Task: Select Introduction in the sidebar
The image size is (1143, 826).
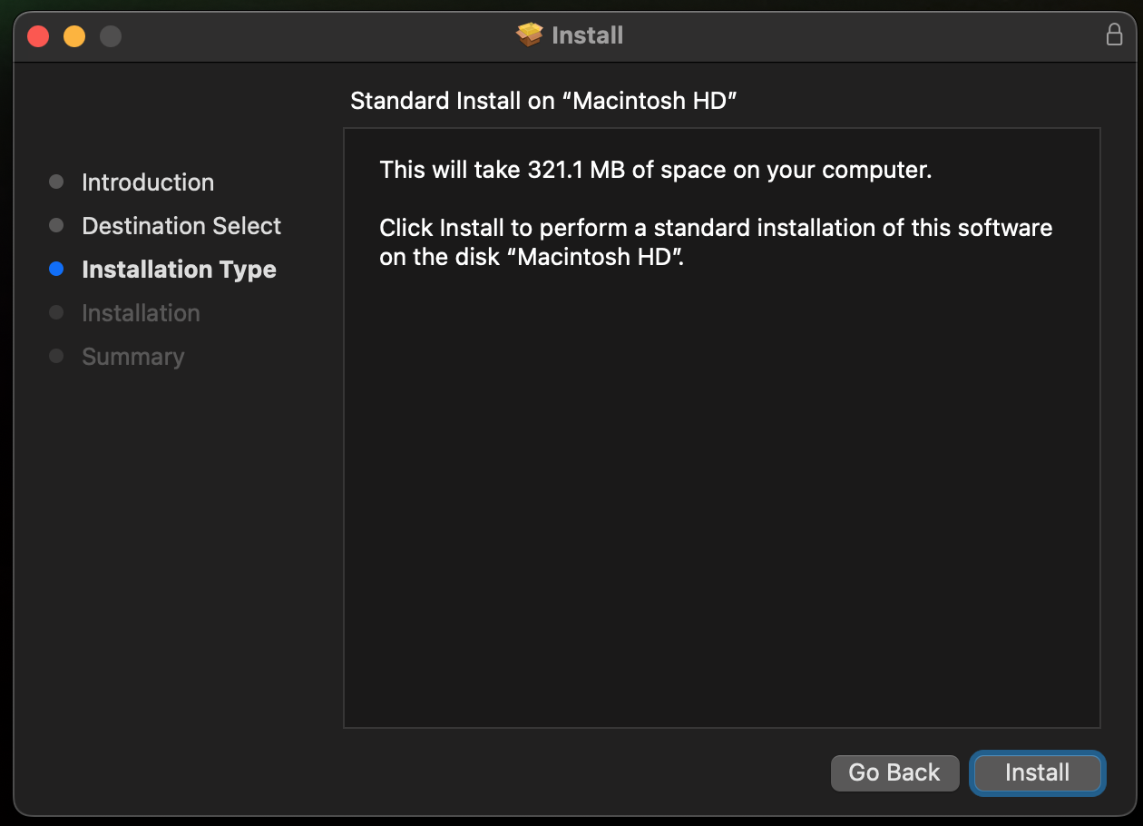Action: click(x=148, y=182)
